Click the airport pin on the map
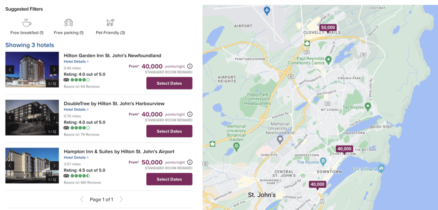This screenshot has width=438, height=210. click(267, 10)
